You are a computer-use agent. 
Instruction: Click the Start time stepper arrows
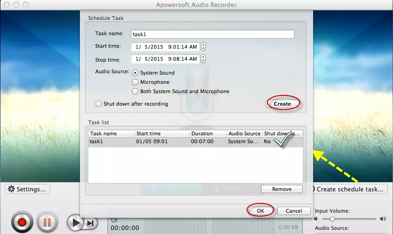click(x=203, y=46)
